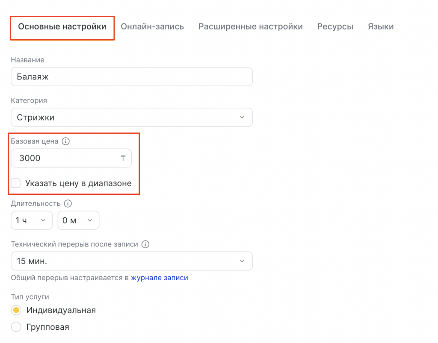Expand the minutes duration dropdown 0 м

click(78, 220)
